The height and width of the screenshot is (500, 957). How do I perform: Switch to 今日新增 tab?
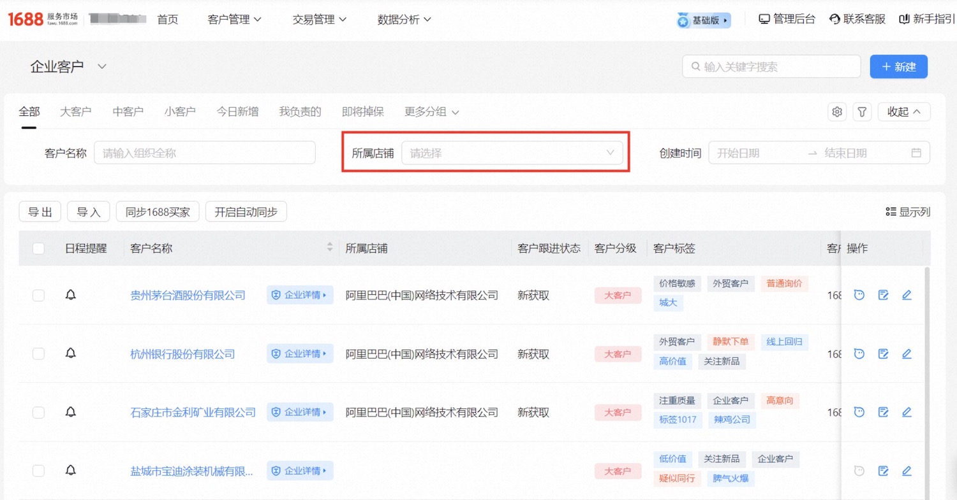tap(237, 111)
